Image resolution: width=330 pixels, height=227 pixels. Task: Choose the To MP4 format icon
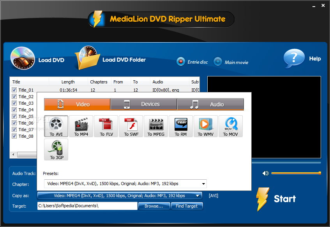[x=81, y=126]
